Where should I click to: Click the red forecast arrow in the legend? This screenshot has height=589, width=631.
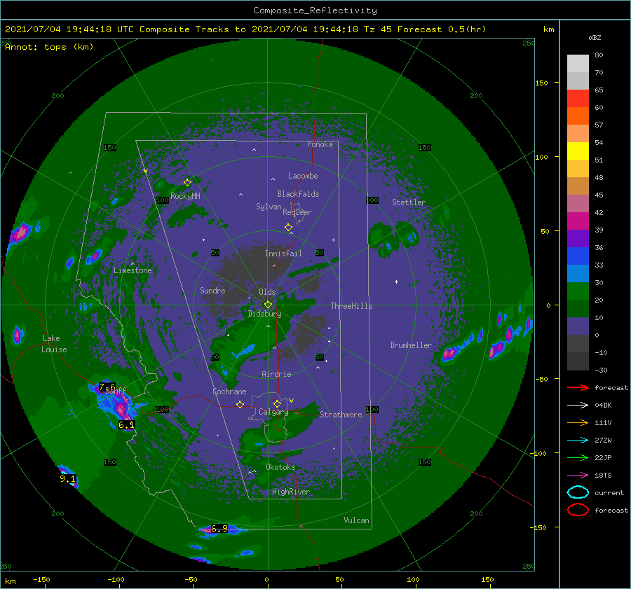click(578, 387)
